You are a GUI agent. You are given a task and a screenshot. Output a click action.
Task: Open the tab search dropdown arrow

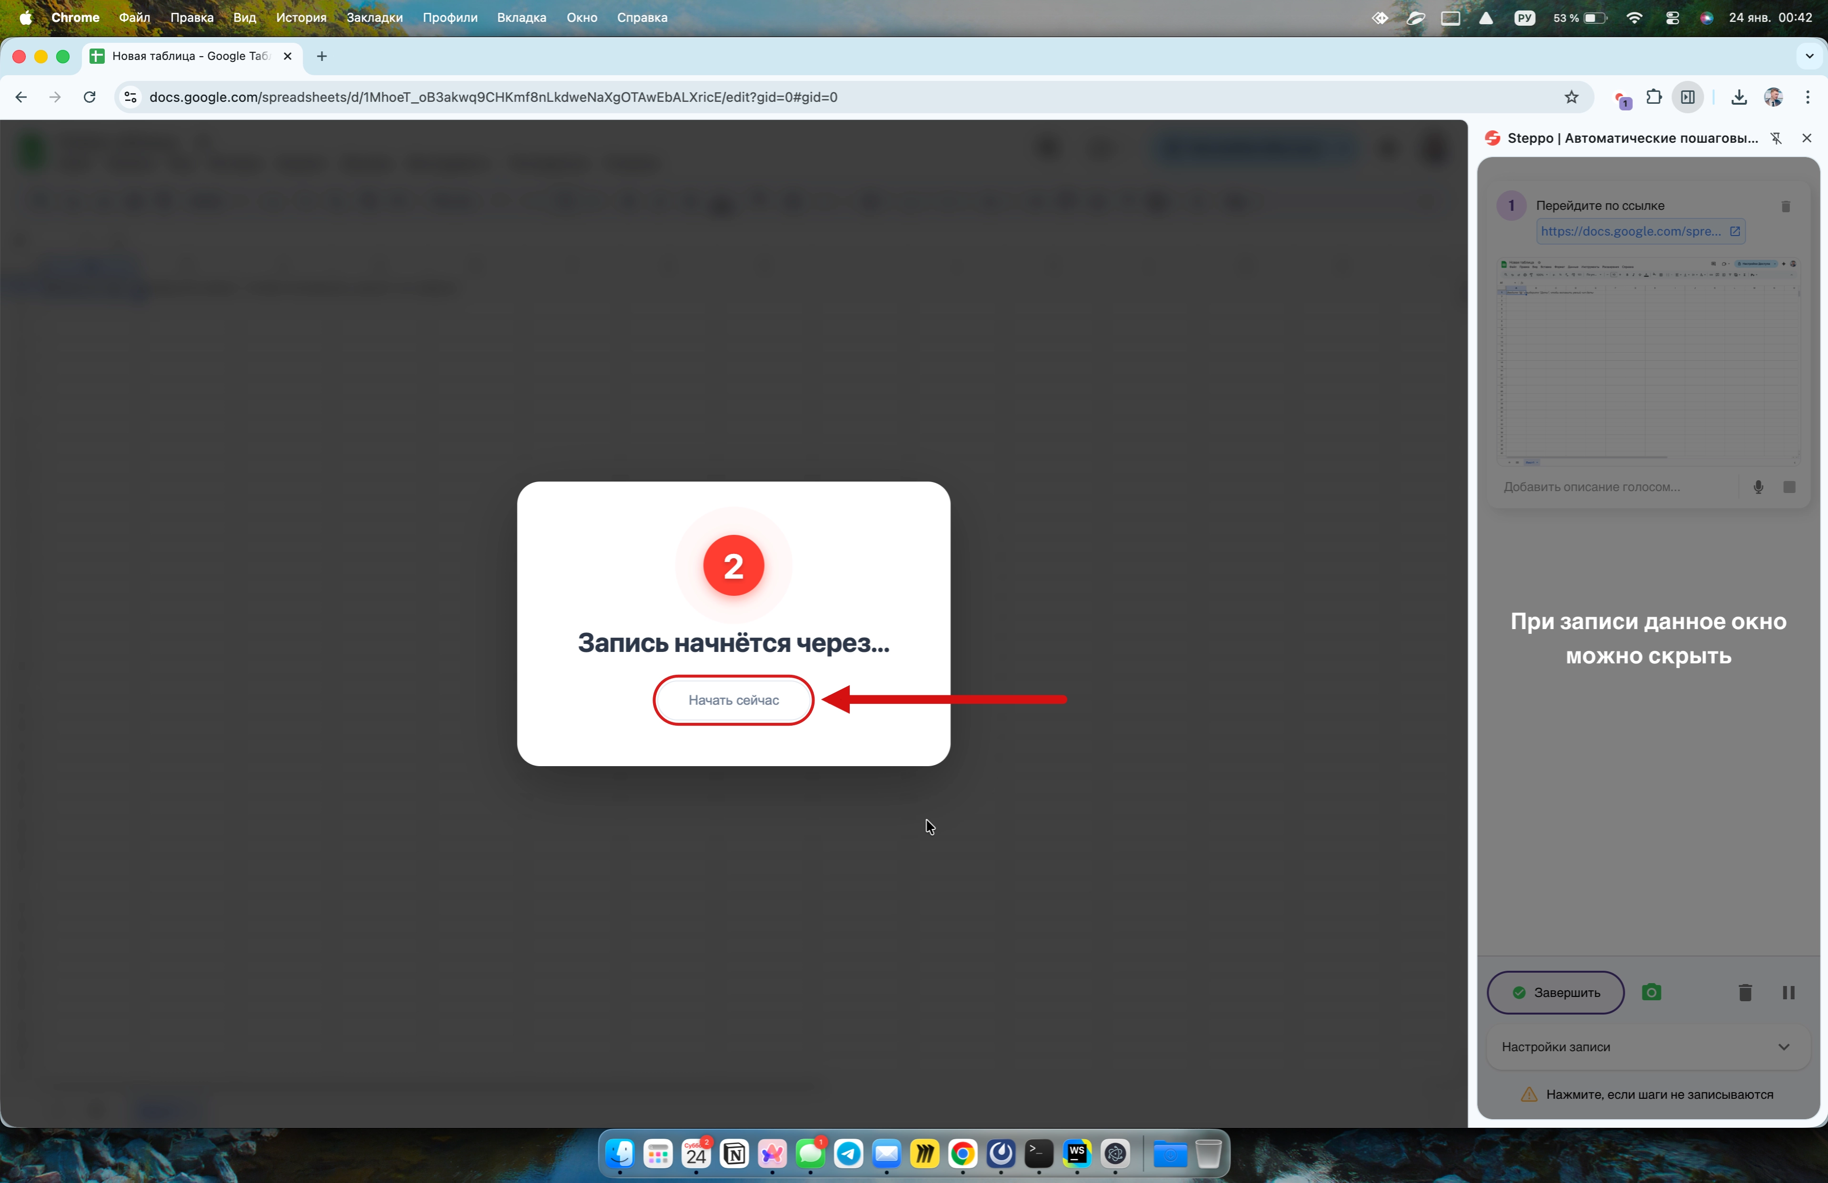1809,56
